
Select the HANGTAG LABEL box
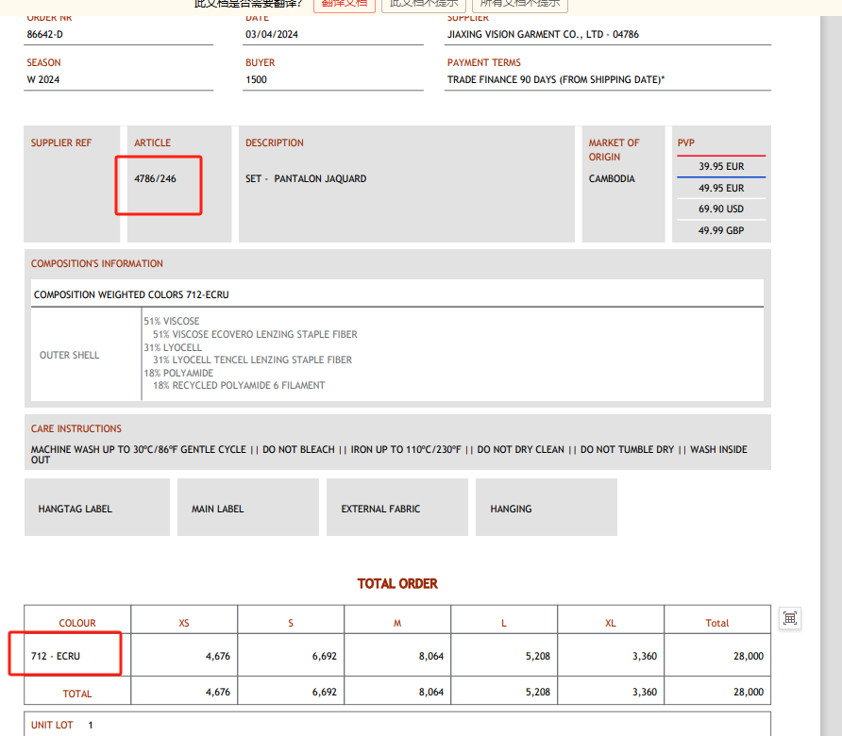[x=97, y=508]
